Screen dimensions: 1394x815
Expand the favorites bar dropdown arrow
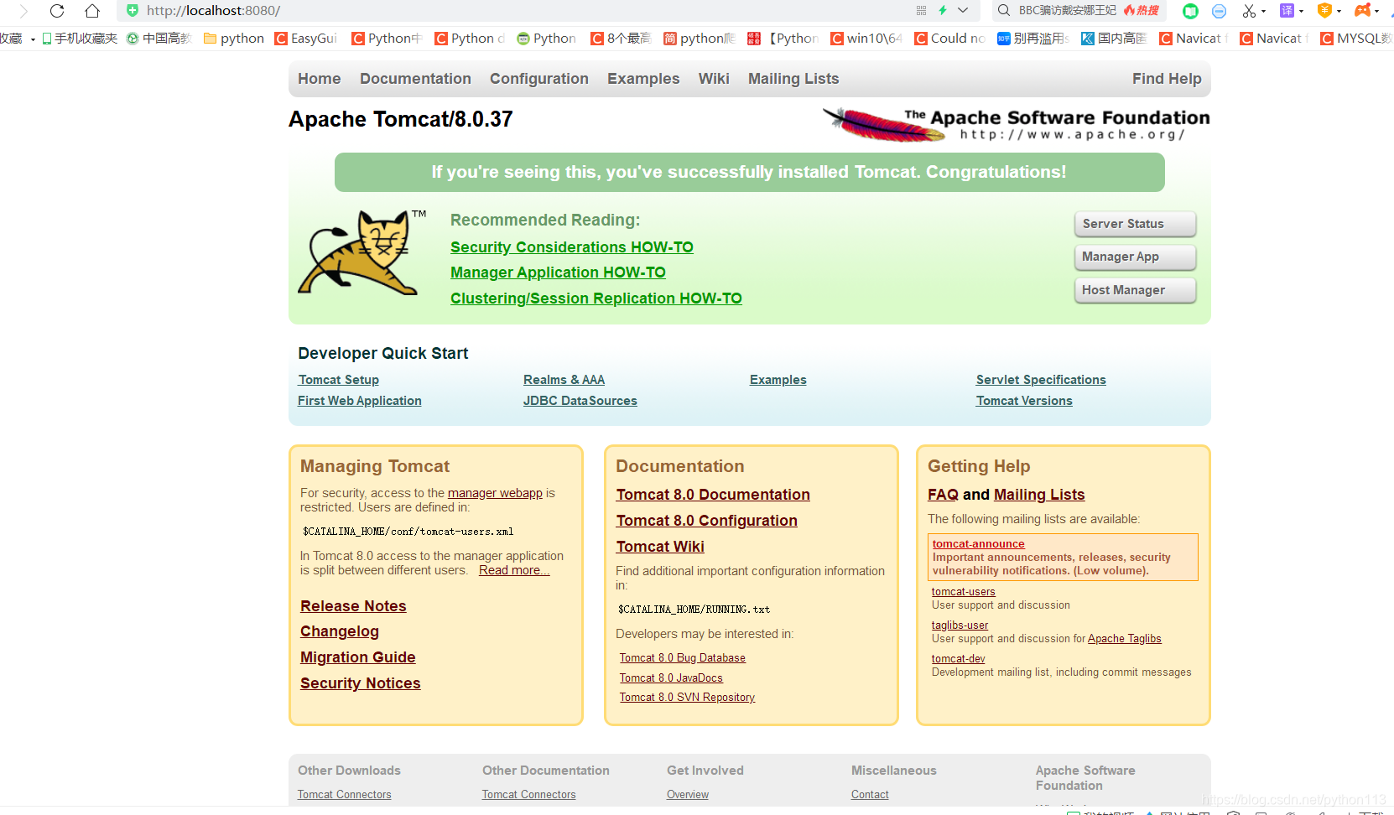33,39
